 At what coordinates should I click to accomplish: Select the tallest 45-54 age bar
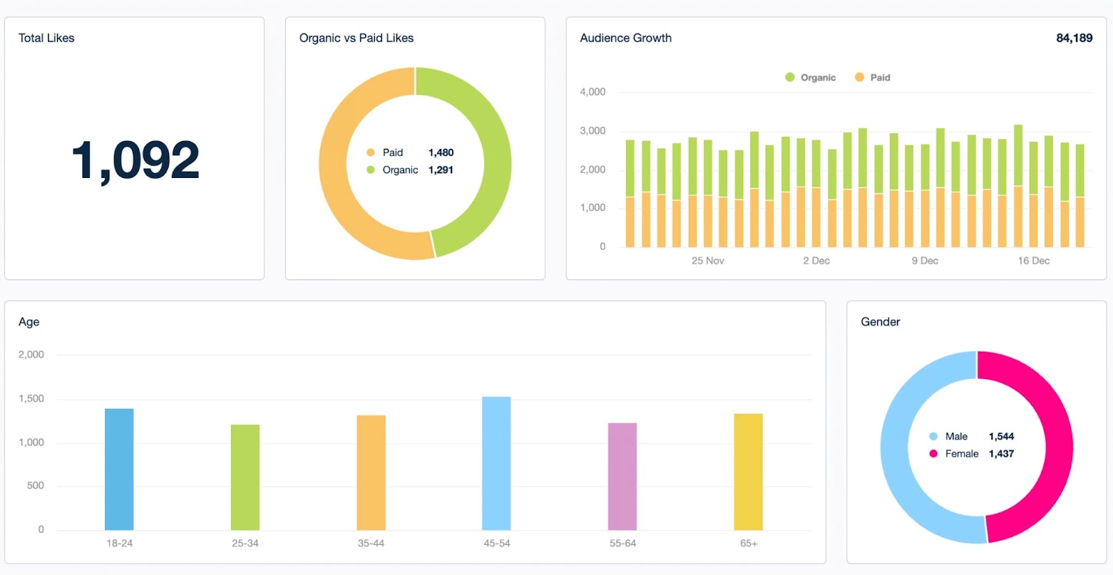pos(496,463)
